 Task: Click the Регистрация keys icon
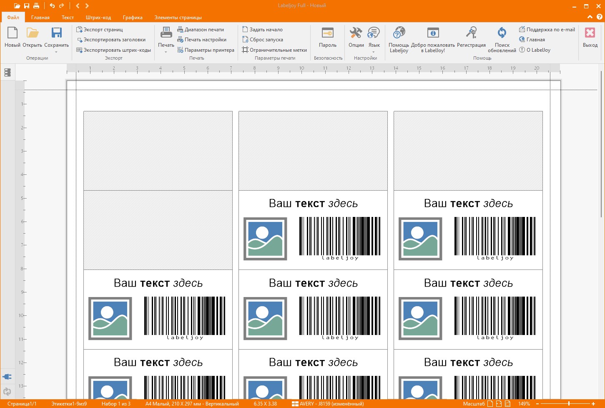[x=471, y=33]
